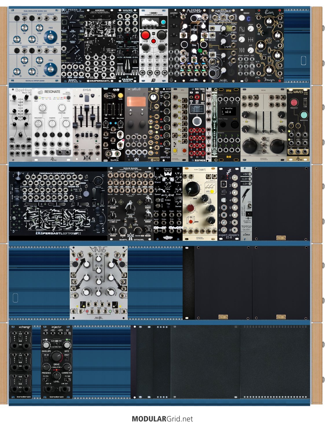Screen dimensions: 325x425
Task: Turn the Pizza module PITCH knob
Action: pyautogui.click(x=73, y=17)
